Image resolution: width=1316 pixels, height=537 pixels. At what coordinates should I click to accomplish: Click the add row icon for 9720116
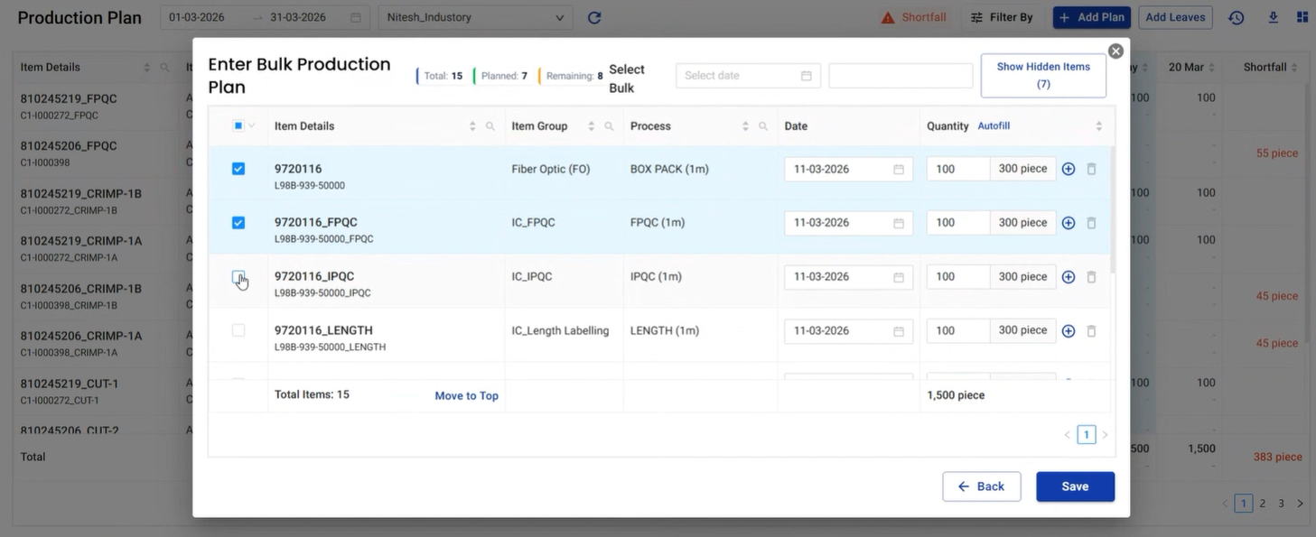(1068, 169)
